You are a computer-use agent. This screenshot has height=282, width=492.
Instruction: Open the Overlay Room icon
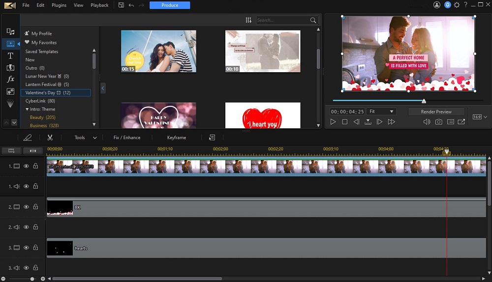(10, 91)
